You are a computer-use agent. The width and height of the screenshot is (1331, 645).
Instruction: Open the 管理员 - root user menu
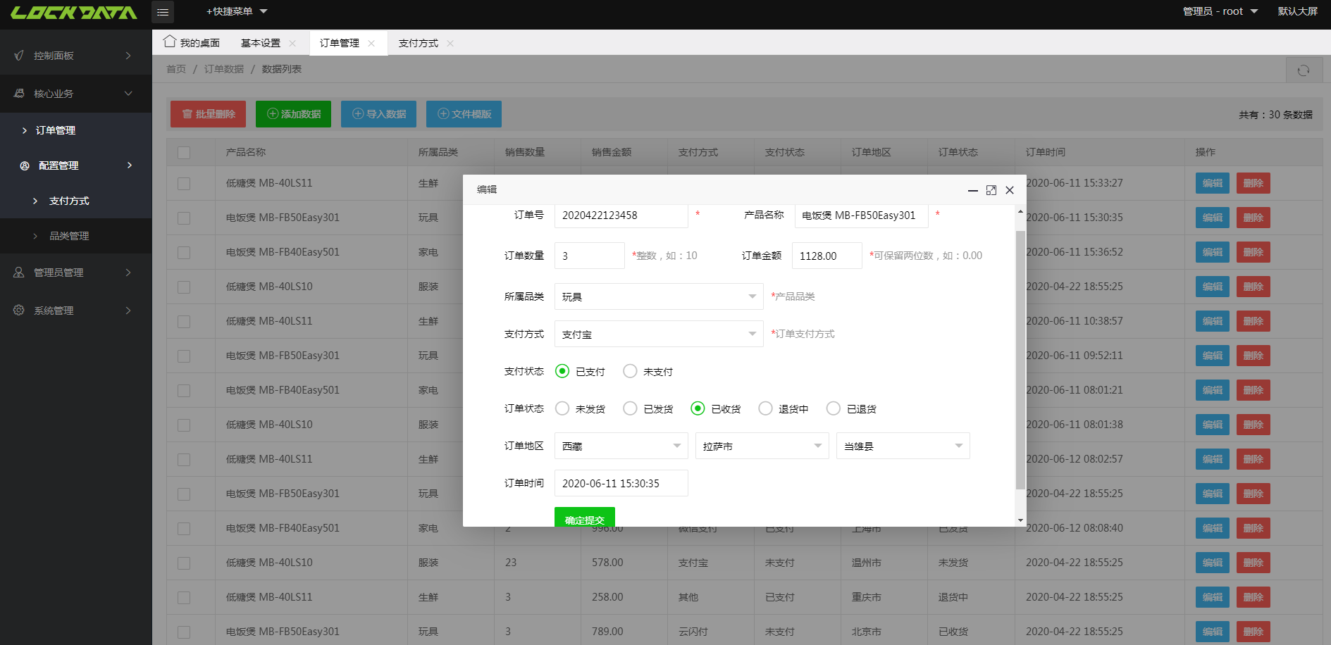coord(1220,11)
